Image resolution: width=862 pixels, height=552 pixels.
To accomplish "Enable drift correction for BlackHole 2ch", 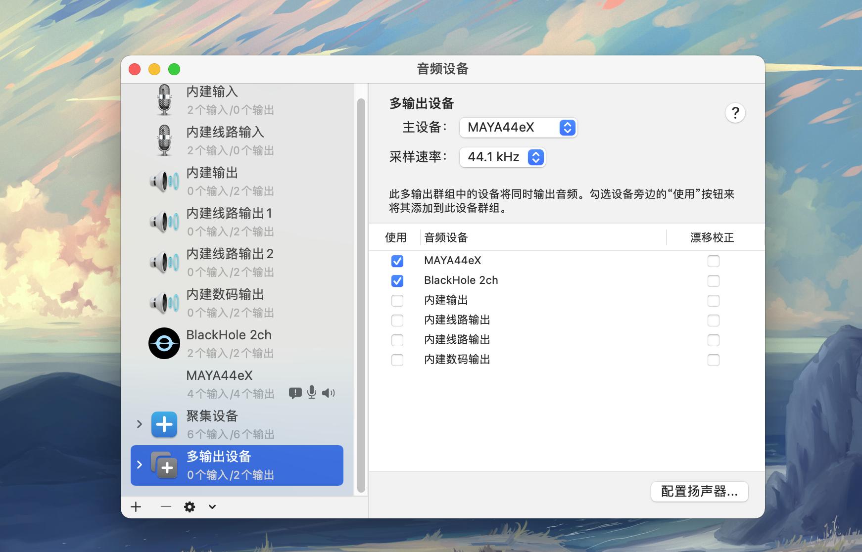I will click(714, 280).
